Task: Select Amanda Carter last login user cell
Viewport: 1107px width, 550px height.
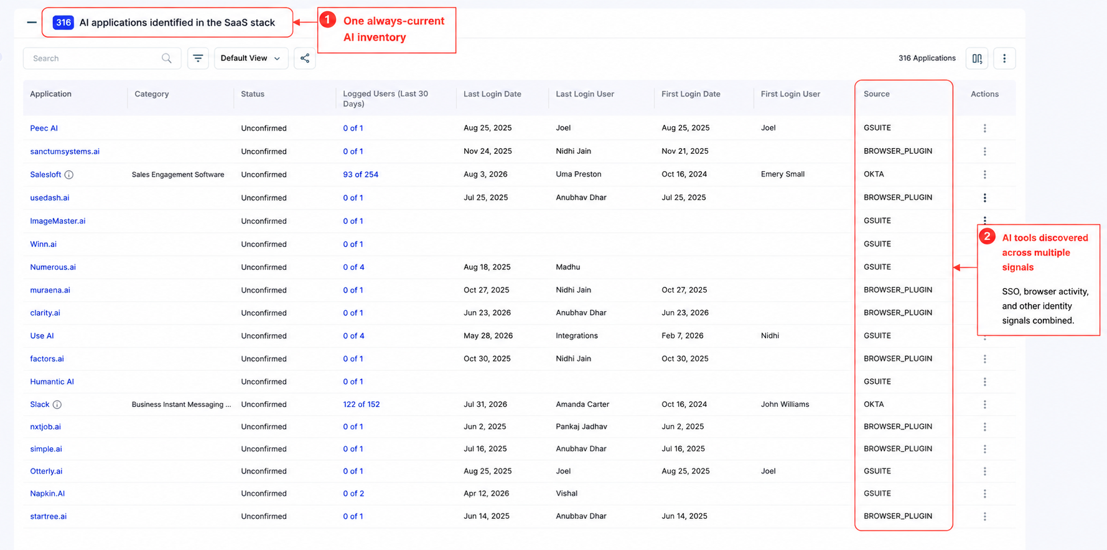Action: (x=582, y=404)
